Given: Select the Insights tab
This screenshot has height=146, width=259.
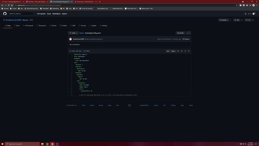Looking at the screenshot, I should coord(93,26).
